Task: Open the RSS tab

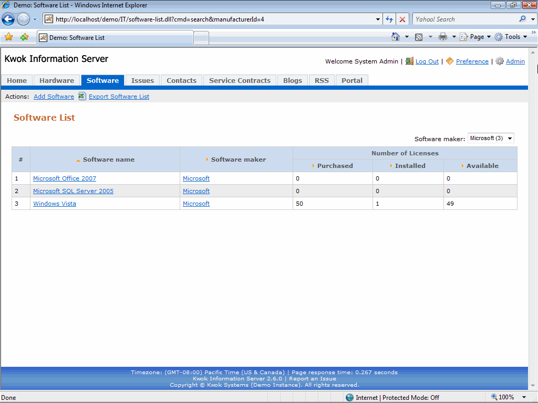Action: pos(322,80)
